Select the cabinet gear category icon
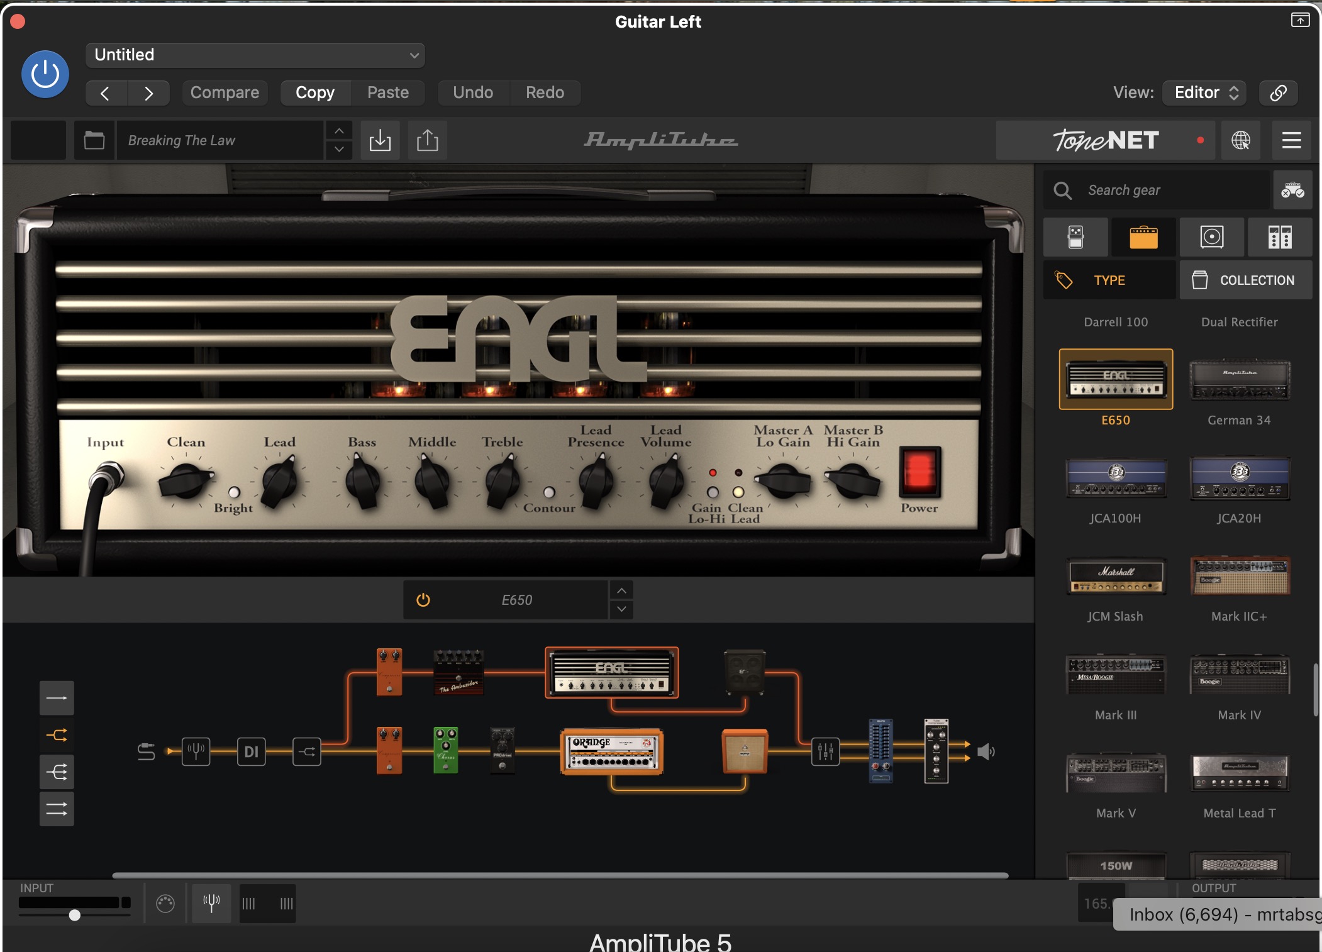Image resolution: width=1322 pixels, height=952 pixels. click(1211, 237)
